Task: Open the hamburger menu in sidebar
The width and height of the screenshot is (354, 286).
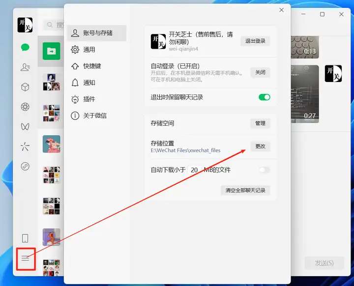Action: point(25,258)
